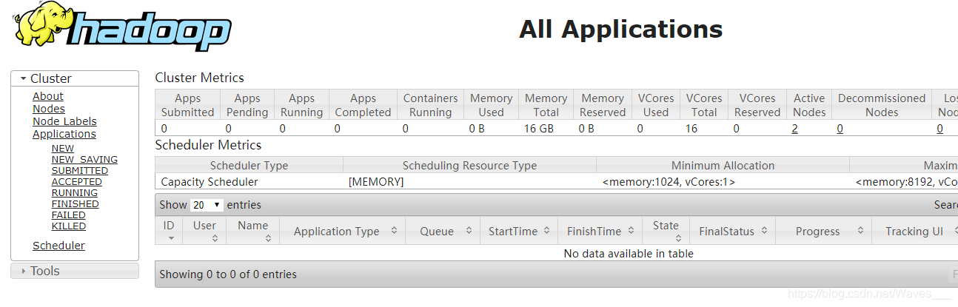Sort table by FinalStatus column
The width and height of the screenshot is (958, 307).
coord(732,231)
